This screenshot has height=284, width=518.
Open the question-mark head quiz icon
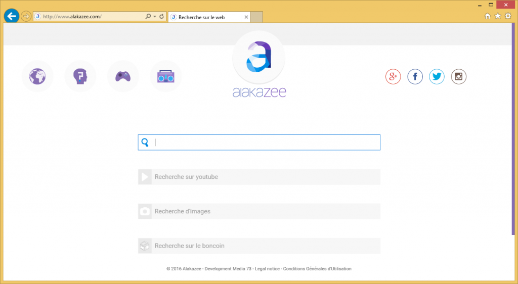(80, 77)
